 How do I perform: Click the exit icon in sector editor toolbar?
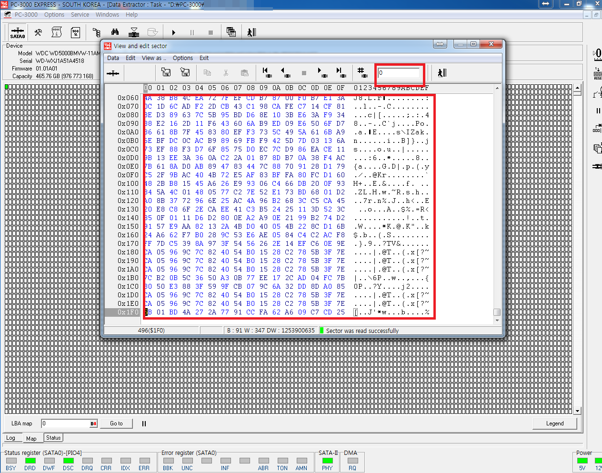[442, 73]
